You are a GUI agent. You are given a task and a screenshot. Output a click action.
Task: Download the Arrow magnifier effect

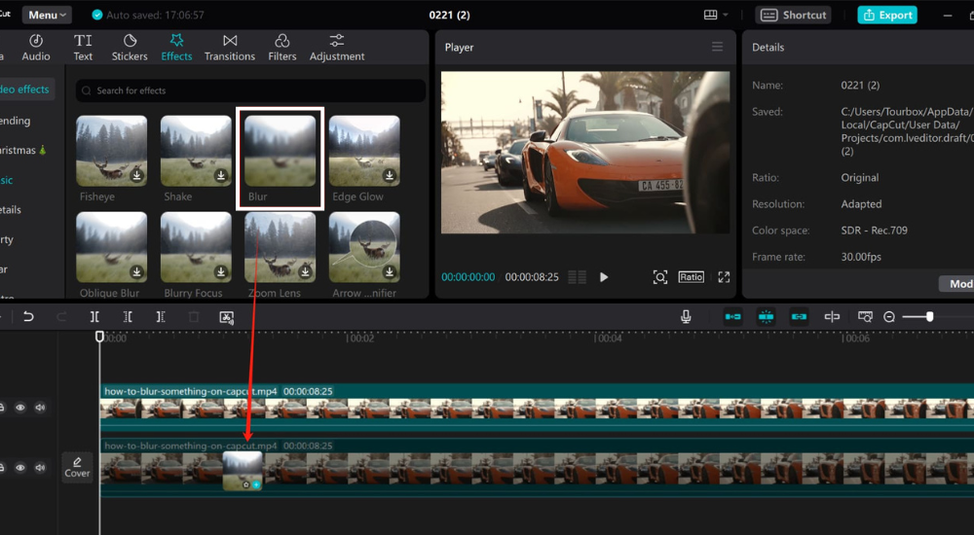390,271
